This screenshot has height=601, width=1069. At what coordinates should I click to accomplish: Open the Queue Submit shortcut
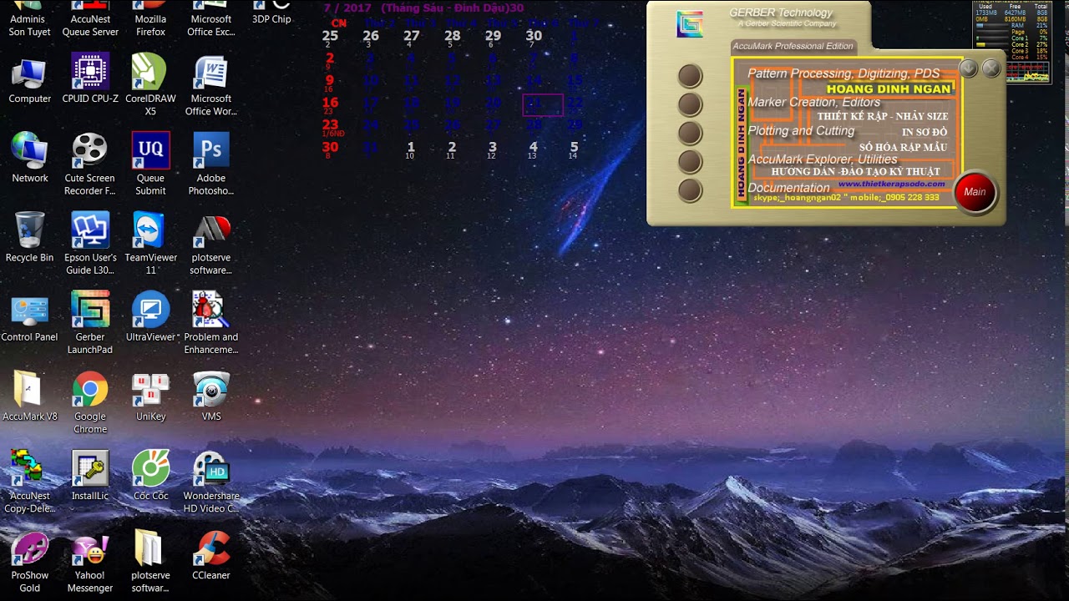coord(150,164)
